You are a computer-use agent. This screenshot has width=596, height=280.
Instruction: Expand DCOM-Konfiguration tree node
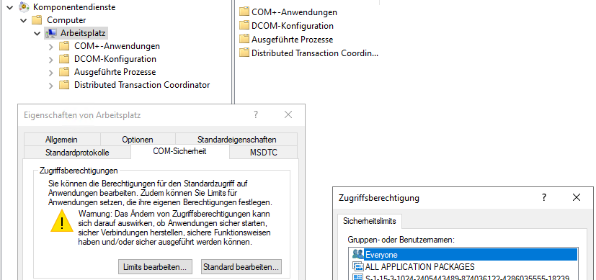tap(51, 60)
